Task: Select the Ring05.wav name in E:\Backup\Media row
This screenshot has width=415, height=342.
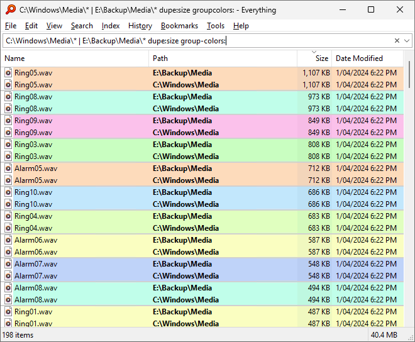Action: pyautogui.click(x=33, y=73)
